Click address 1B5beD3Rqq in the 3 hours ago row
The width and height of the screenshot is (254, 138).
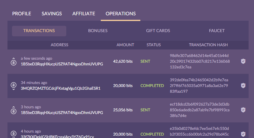[x=62, y=113]
